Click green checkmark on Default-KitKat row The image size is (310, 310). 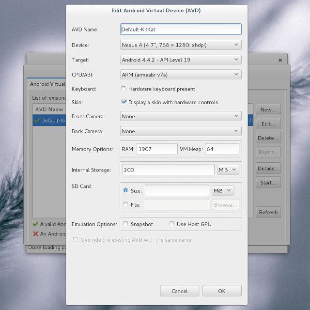[37, 120]
